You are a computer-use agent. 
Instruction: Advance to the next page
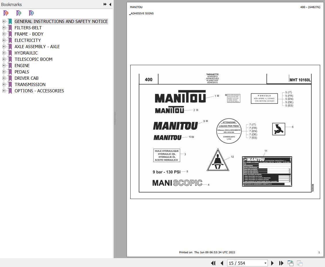point(272,263)
